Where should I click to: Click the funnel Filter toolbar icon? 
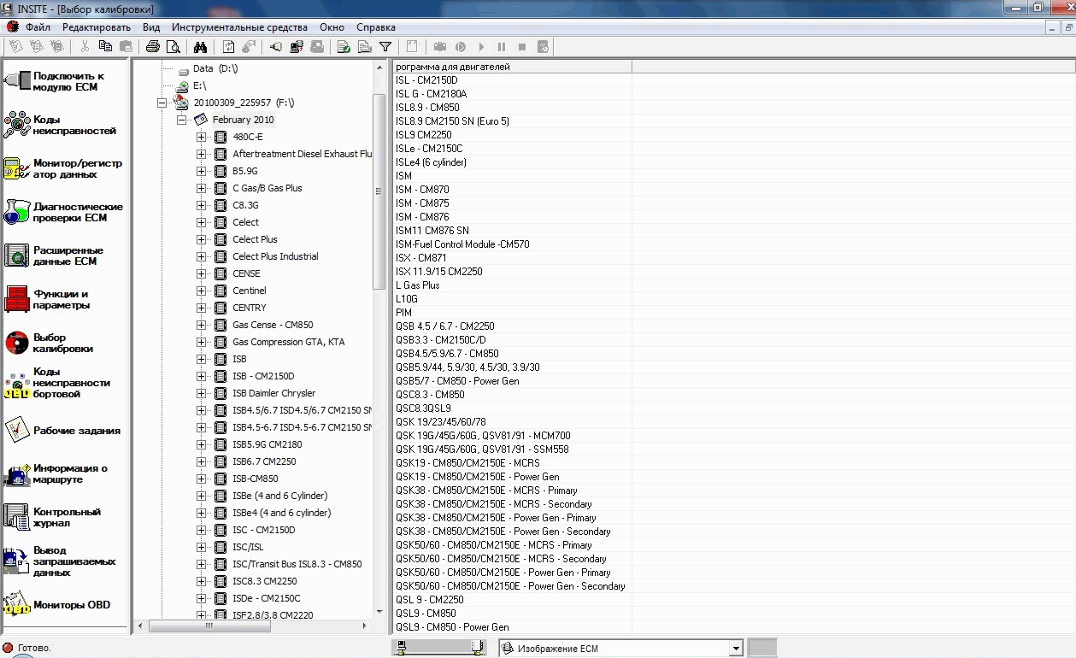pos(385,46)
